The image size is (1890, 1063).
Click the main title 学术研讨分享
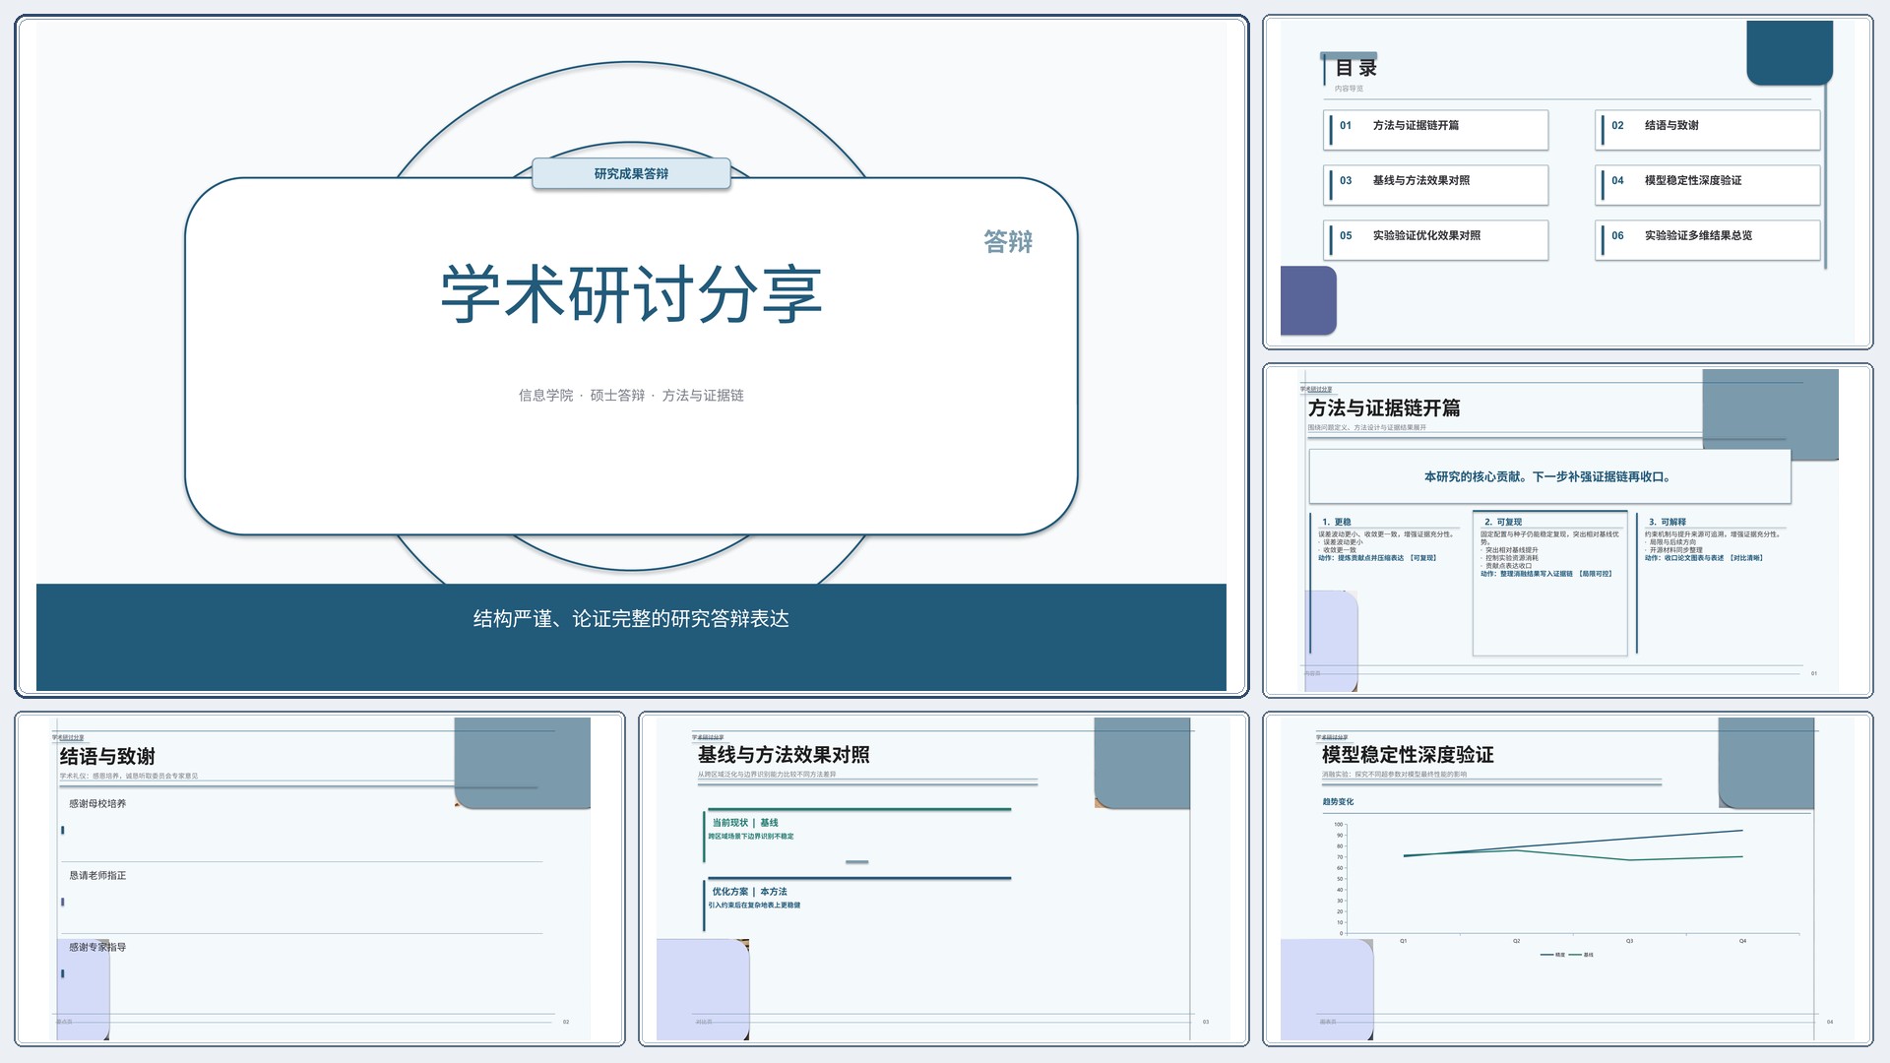point(631,293)
